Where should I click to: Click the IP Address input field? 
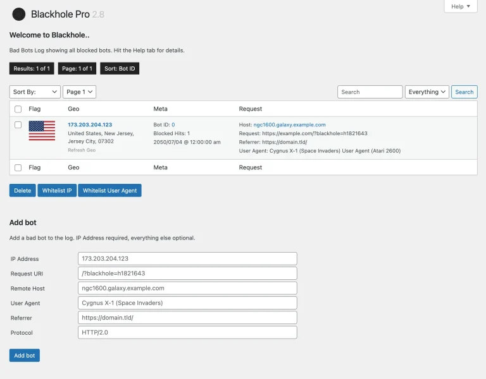click(187, 258)
